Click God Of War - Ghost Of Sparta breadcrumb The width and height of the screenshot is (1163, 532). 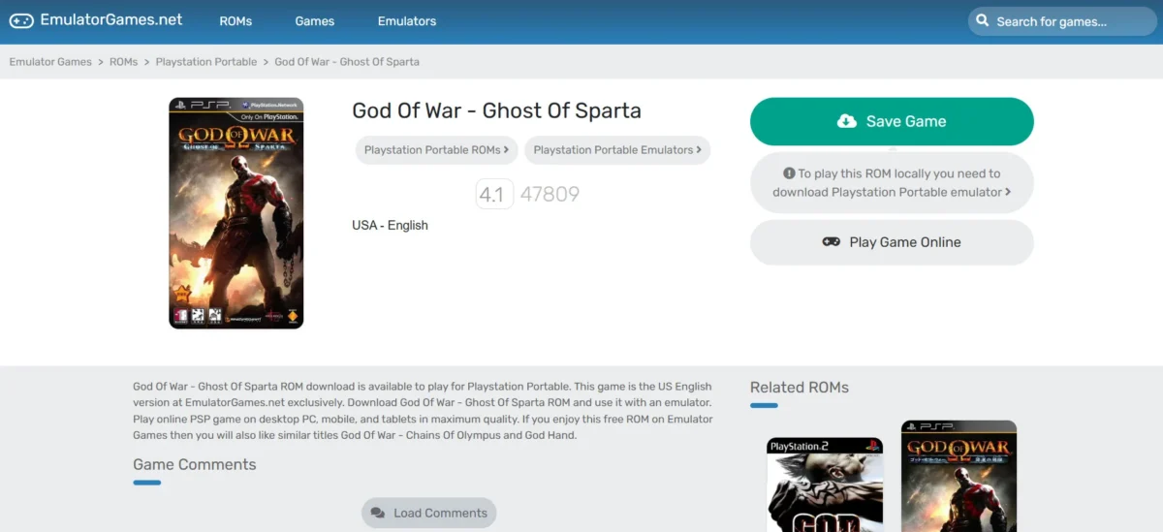(347, 61)
